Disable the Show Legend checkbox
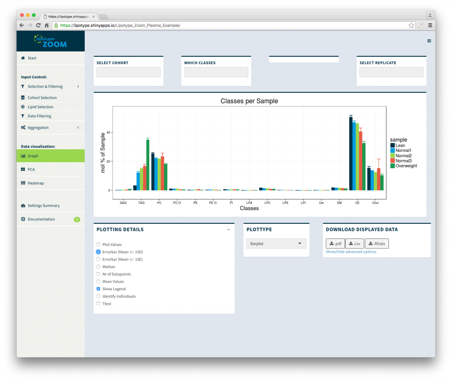 [98, 289]
